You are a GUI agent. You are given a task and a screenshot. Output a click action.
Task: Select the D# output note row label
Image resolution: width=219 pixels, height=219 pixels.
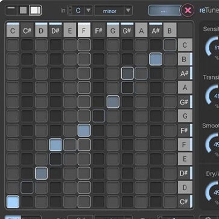(x=185, y=173)
